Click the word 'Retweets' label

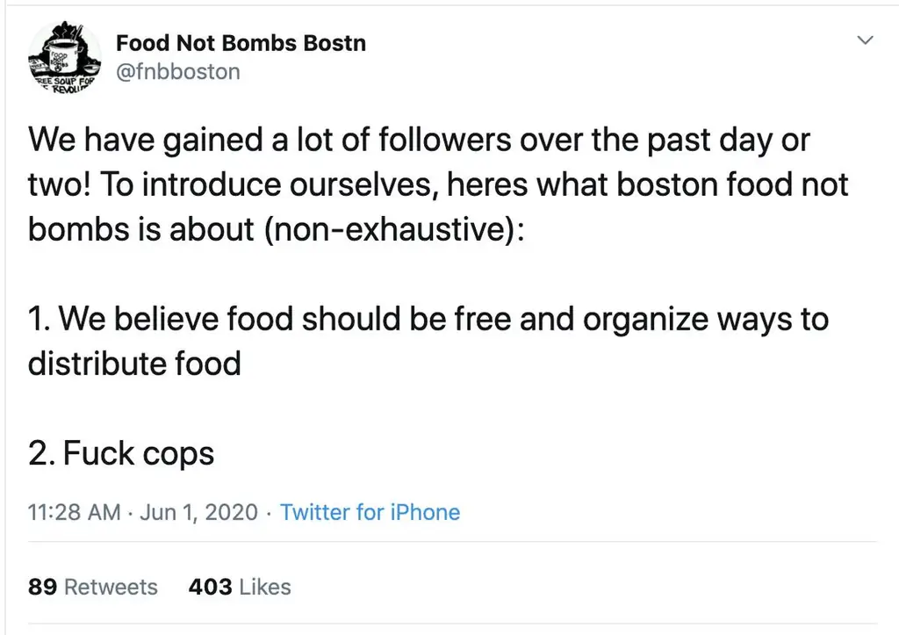coord(111,587)
